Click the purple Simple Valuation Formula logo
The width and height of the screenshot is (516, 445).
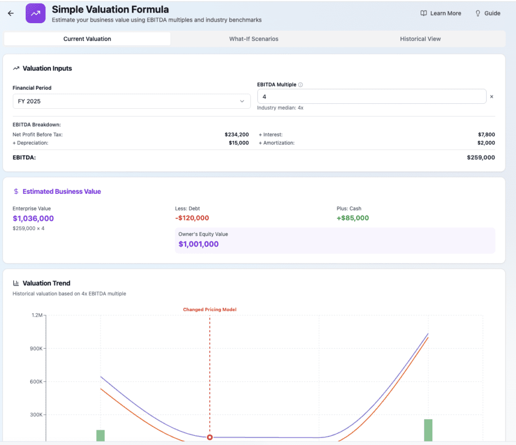click(x=35, y=14)
